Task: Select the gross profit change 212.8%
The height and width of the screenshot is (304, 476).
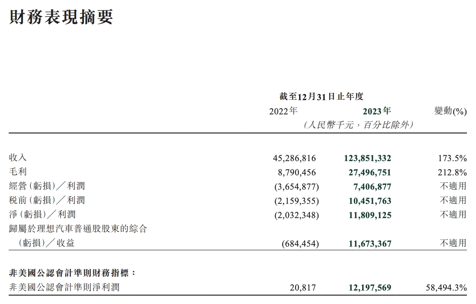Action: 453,173
